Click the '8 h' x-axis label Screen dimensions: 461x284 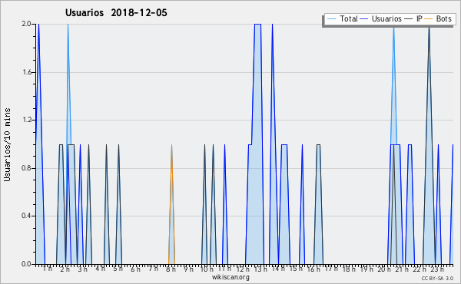[171, 269]
